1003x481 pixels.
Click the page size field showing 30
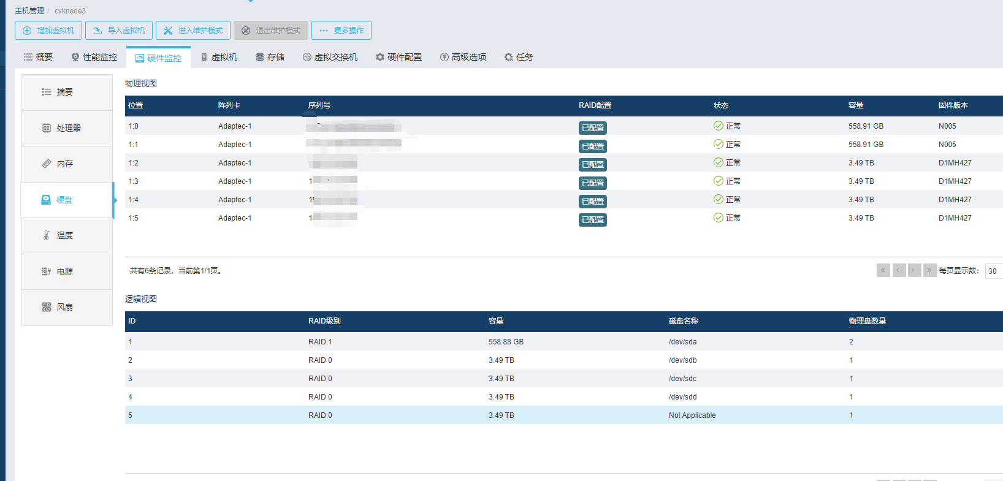(993, 271)
